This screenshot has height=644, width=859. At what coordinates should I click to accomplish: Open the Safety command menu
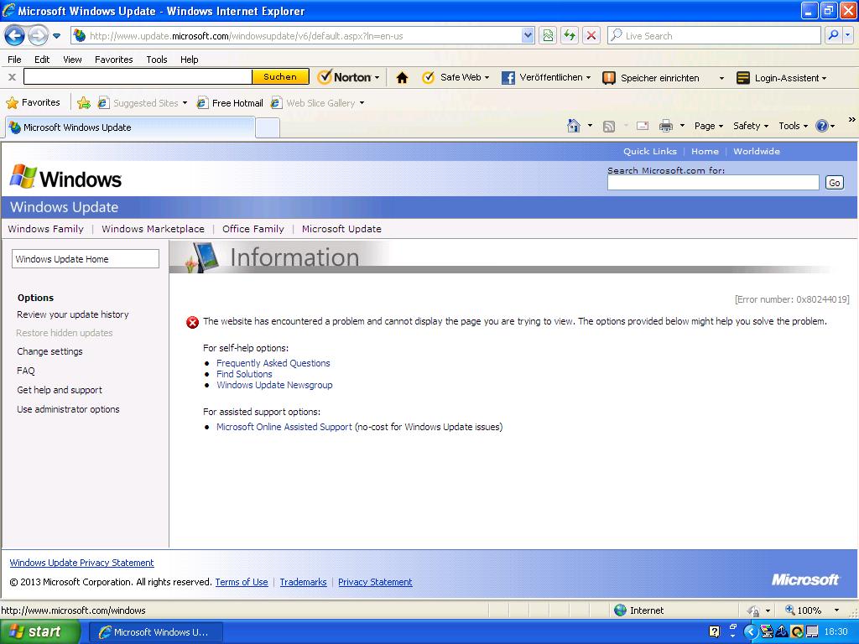pyautogui.click(x=751, y=126)
